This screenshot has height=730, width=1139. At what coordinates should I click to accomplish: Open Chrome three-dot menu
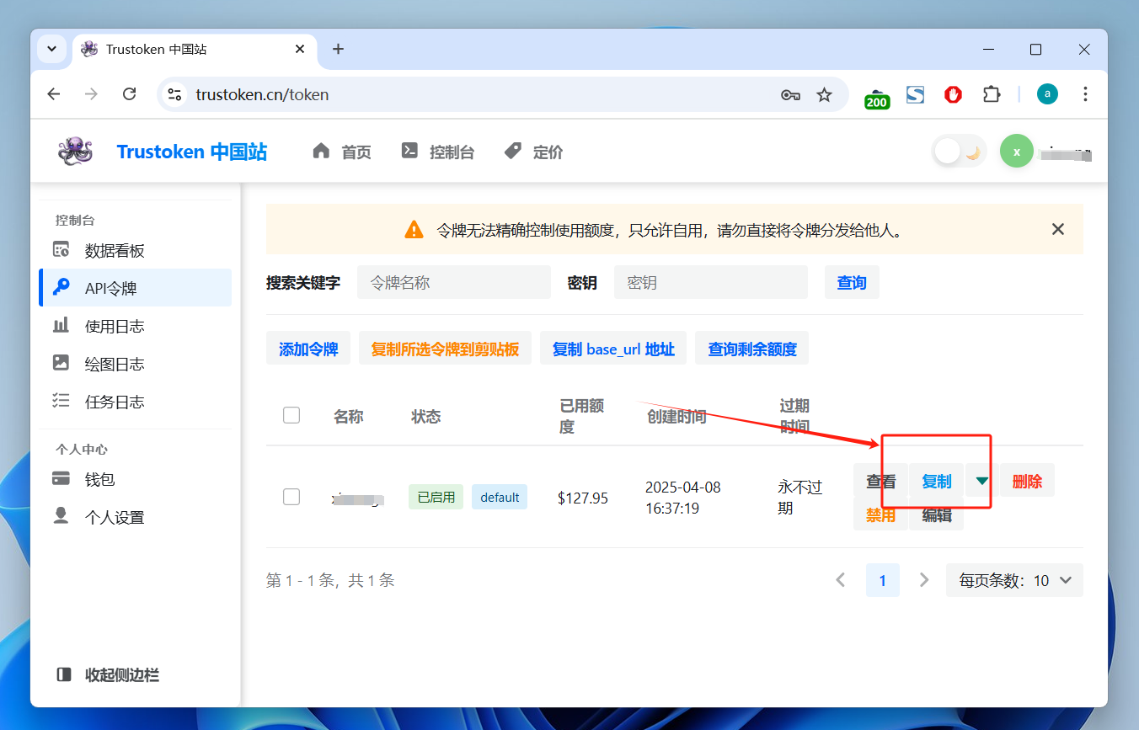(x=1084, y=94)
